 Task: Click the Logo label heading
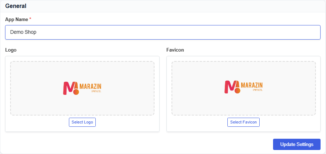pyautogui.click(x=11, y=50)
